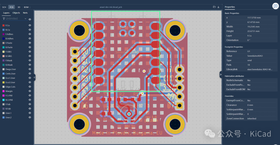Screen dimensions: 280x145
Task: Click the Pads value 18
Action: pos(249,65)
